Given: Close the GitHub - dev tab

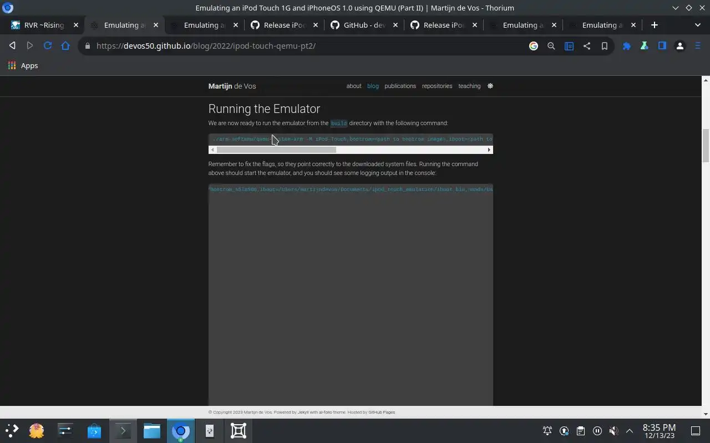Looking at the screenshot, I should 395,25.
